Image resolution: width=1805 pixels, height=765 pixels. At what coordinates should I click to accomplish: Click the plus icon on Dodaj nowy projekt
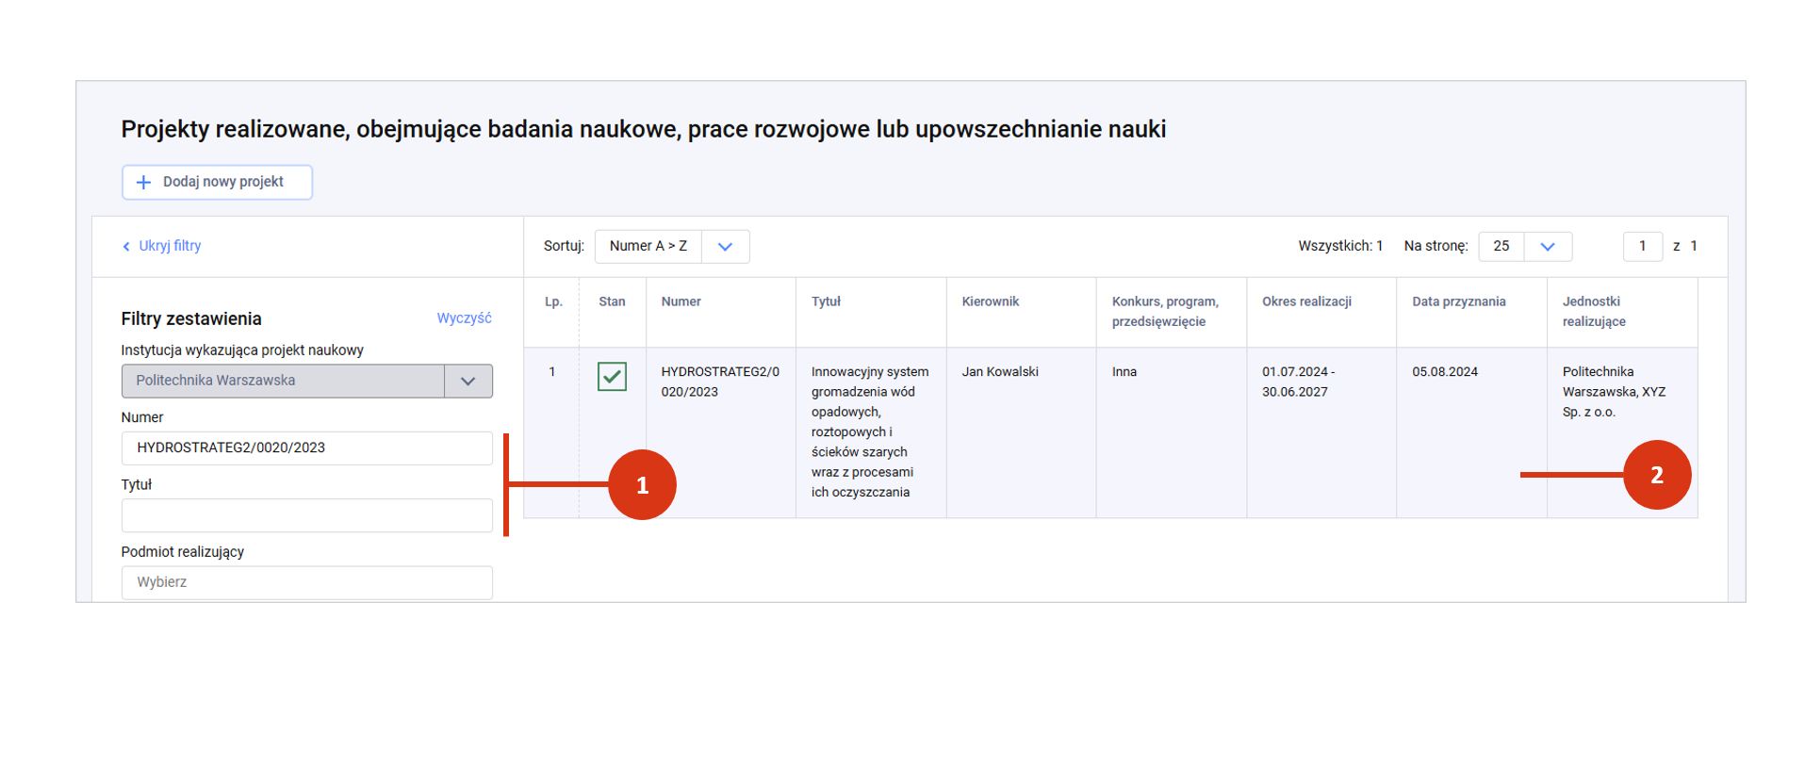[x=143, y=183]
